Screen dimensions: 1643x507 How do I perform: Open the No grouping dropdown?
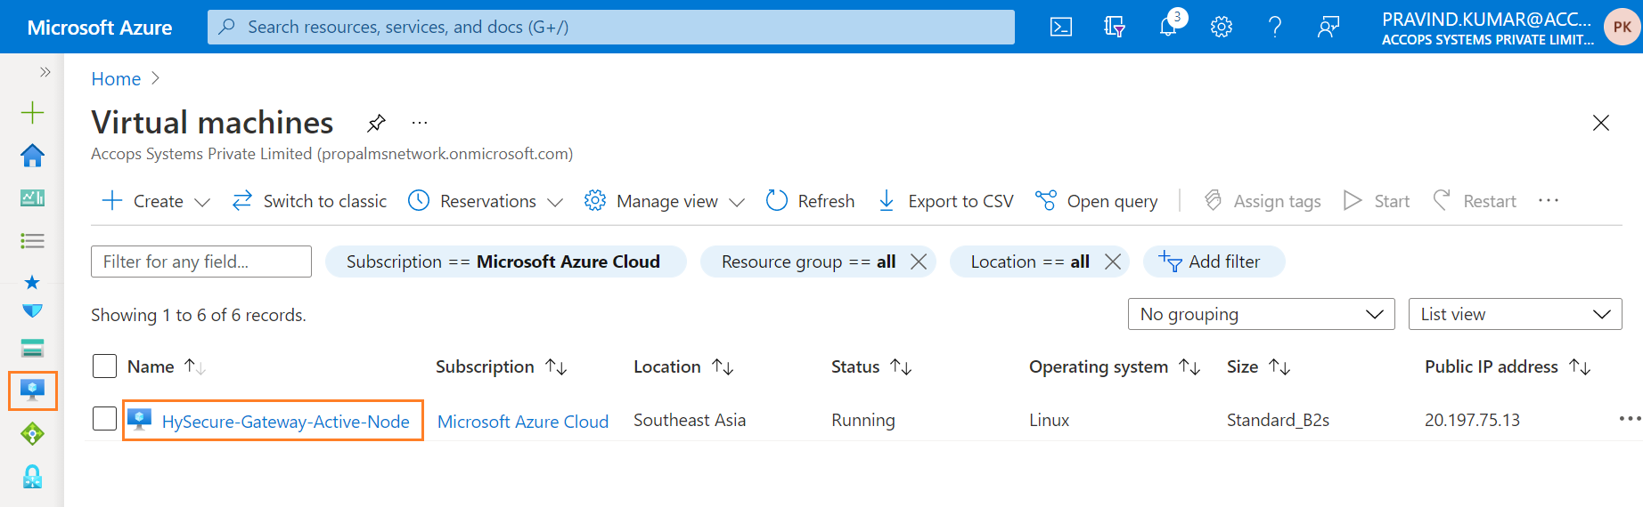(x=1262, y=314)
